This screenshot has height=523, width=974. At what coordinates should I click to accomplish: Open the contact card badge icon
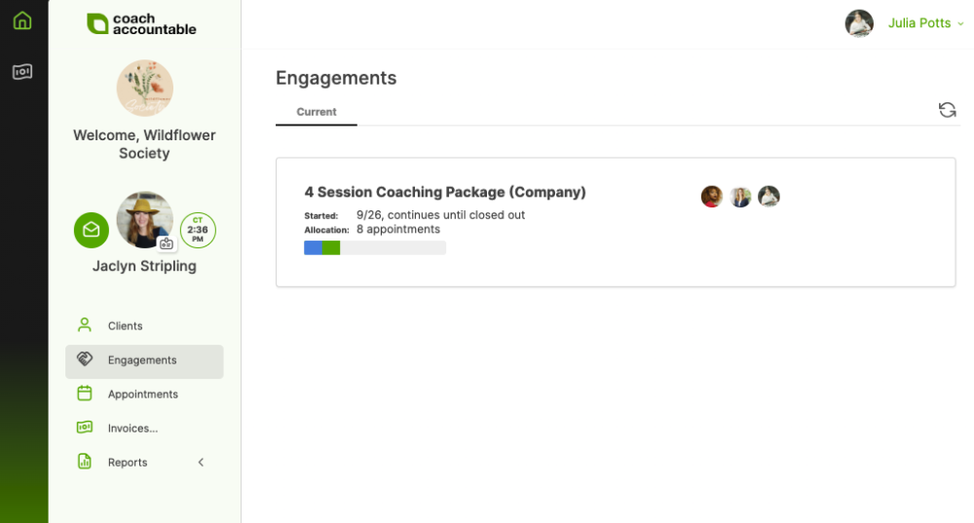pyautogui.click(x=167, y=243)
